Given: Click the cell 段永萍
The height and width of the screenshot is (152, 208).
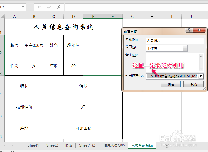Looking at the screenshot, I should coord(73,45).
